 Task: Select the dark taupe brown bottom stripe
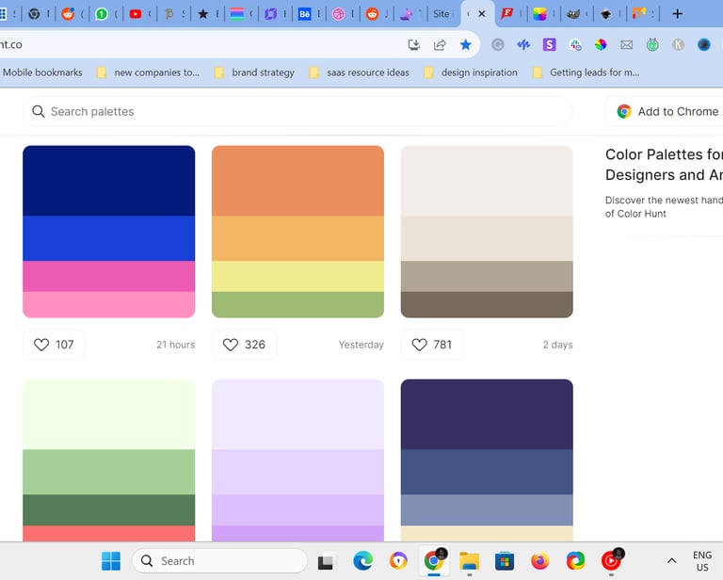(x=487, y=304)
